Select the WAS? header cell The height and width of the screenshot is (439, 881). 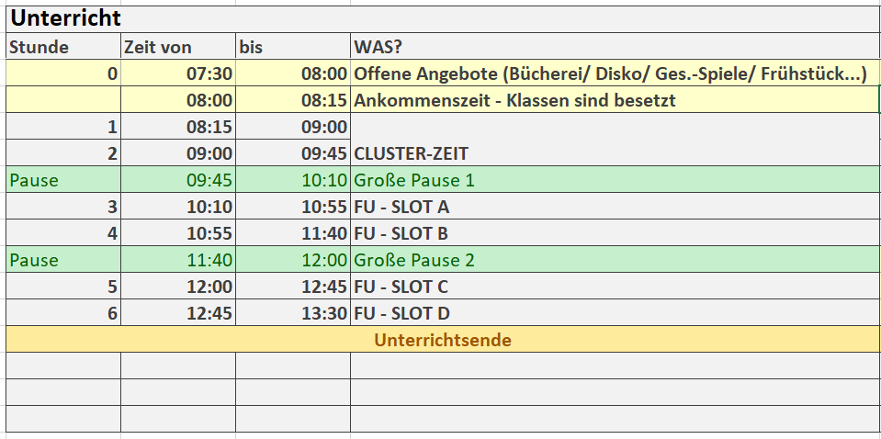coord(614,47)
